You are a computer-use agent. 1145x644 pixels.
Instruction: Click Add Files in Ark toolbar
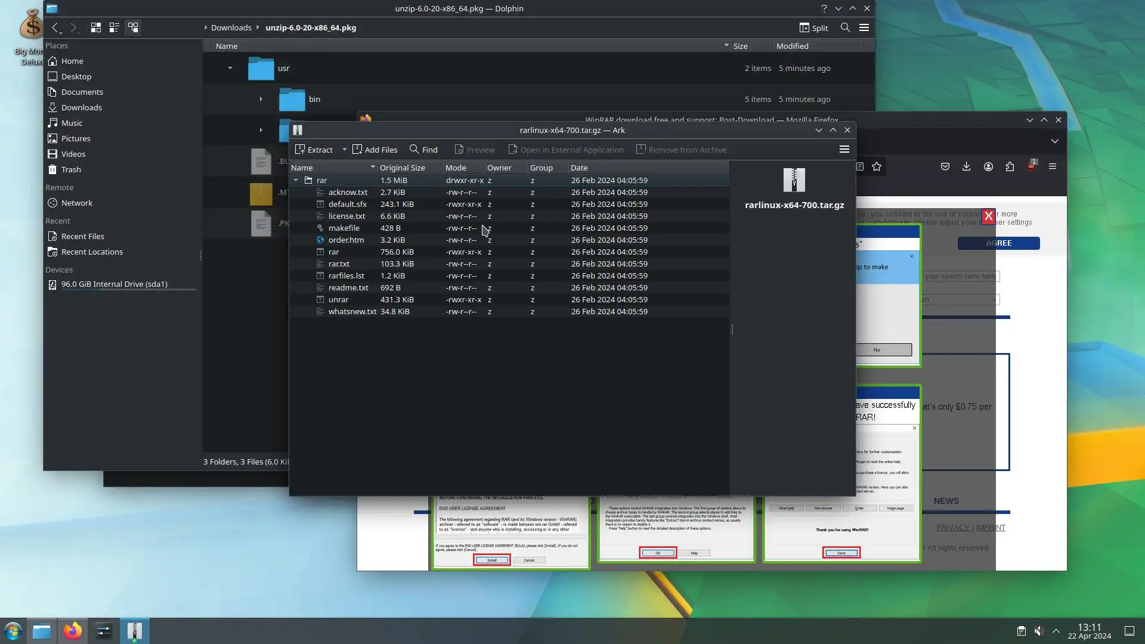375,150
